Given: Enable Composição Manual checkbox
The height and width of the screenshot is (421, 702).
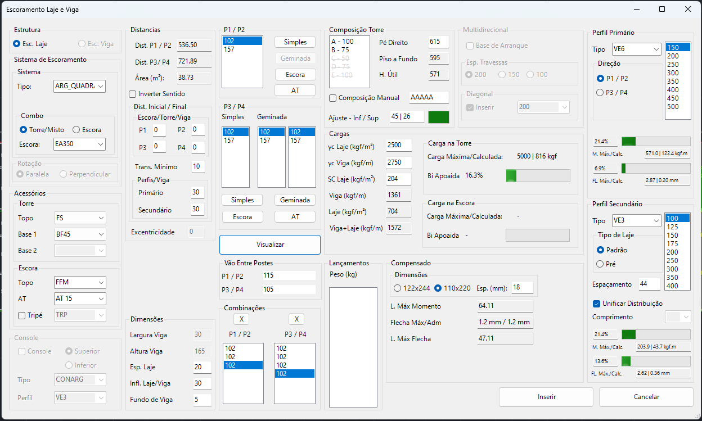Looking at the screenshot, I should (x=364, y=98).
